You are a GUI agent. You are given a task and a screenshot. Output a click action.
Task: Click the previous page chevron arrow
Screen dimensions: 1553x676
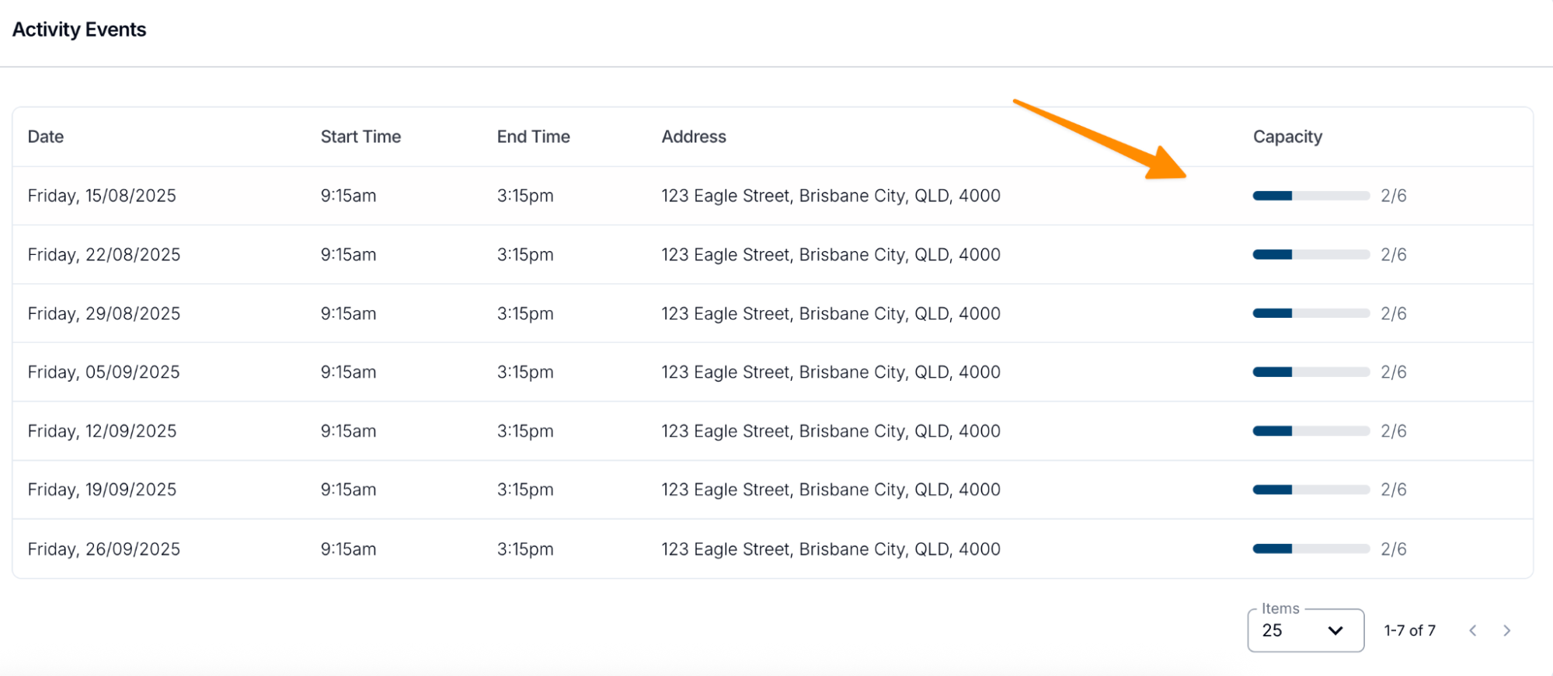coord(1472,630)
